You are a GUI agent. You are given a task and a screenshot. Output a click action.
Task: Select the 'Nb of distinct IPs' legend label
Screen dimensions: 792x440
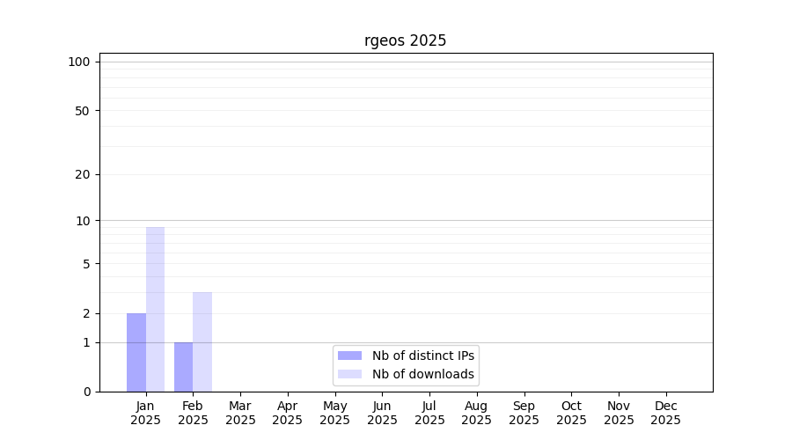423,356
